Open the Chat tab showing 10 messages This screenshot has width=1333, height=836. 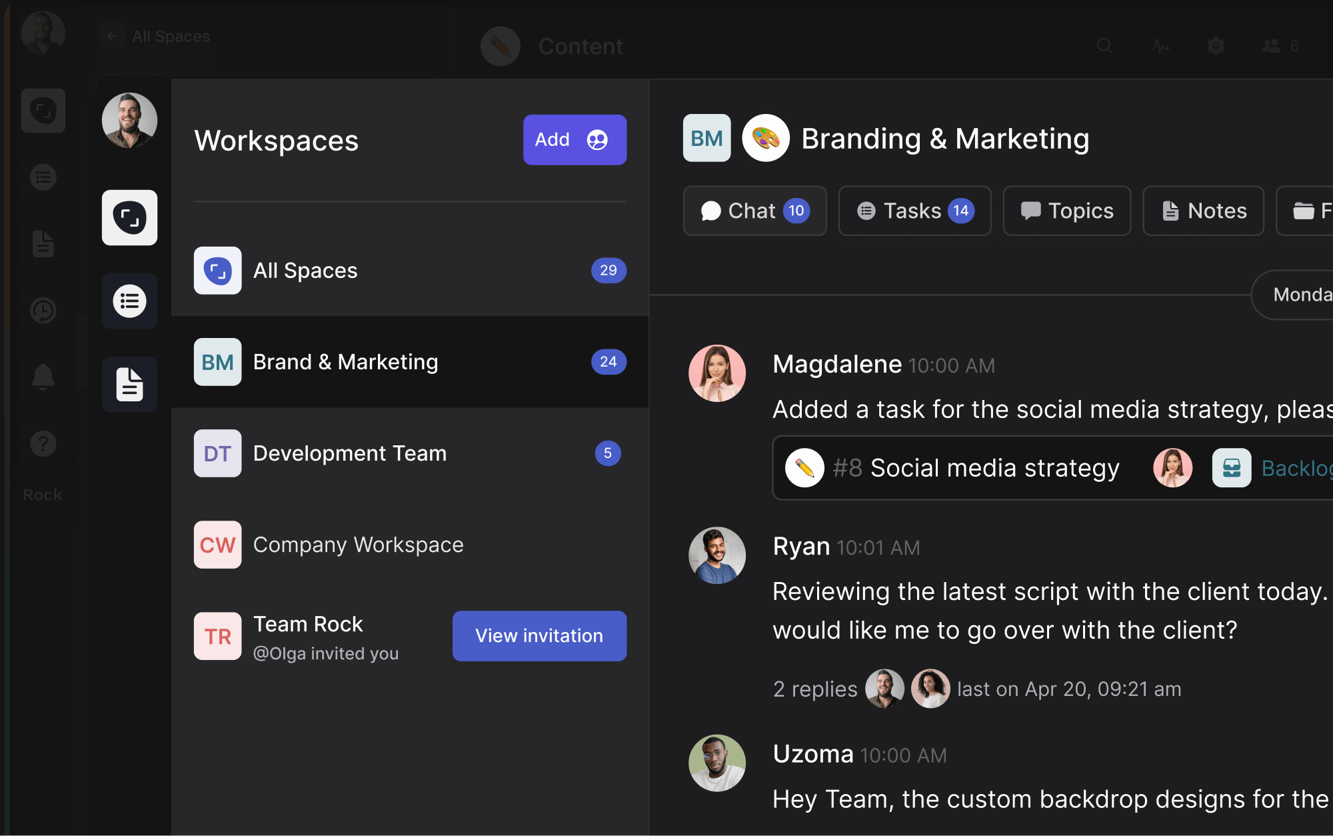754,211
